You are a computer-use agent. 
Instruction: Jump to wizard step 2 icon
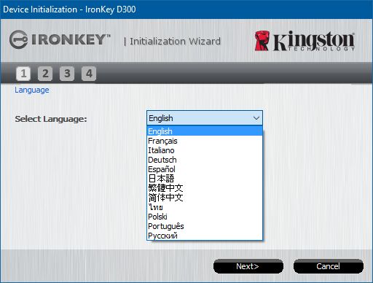45,74
